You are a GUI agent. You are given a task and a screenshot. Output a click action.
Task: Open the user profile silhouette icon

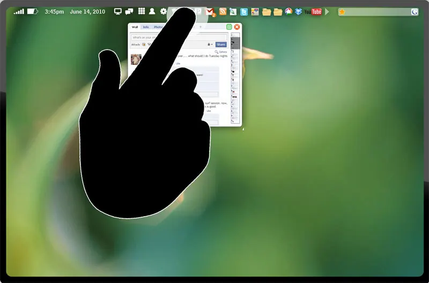pyautogui.click(x=152, y=11)
